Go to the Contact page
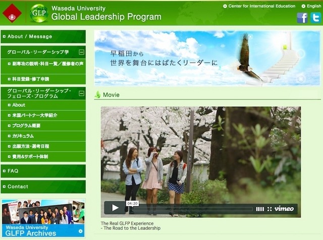 (43, 187)
